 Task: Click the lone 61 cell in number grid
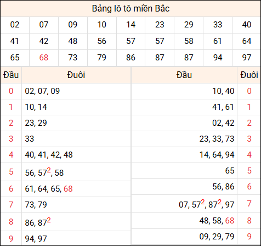click(x=218, y=41)
